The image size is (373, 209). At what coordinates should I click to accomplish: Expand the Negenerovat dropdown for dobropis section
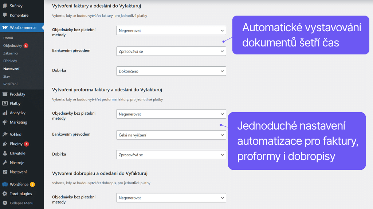171,198
